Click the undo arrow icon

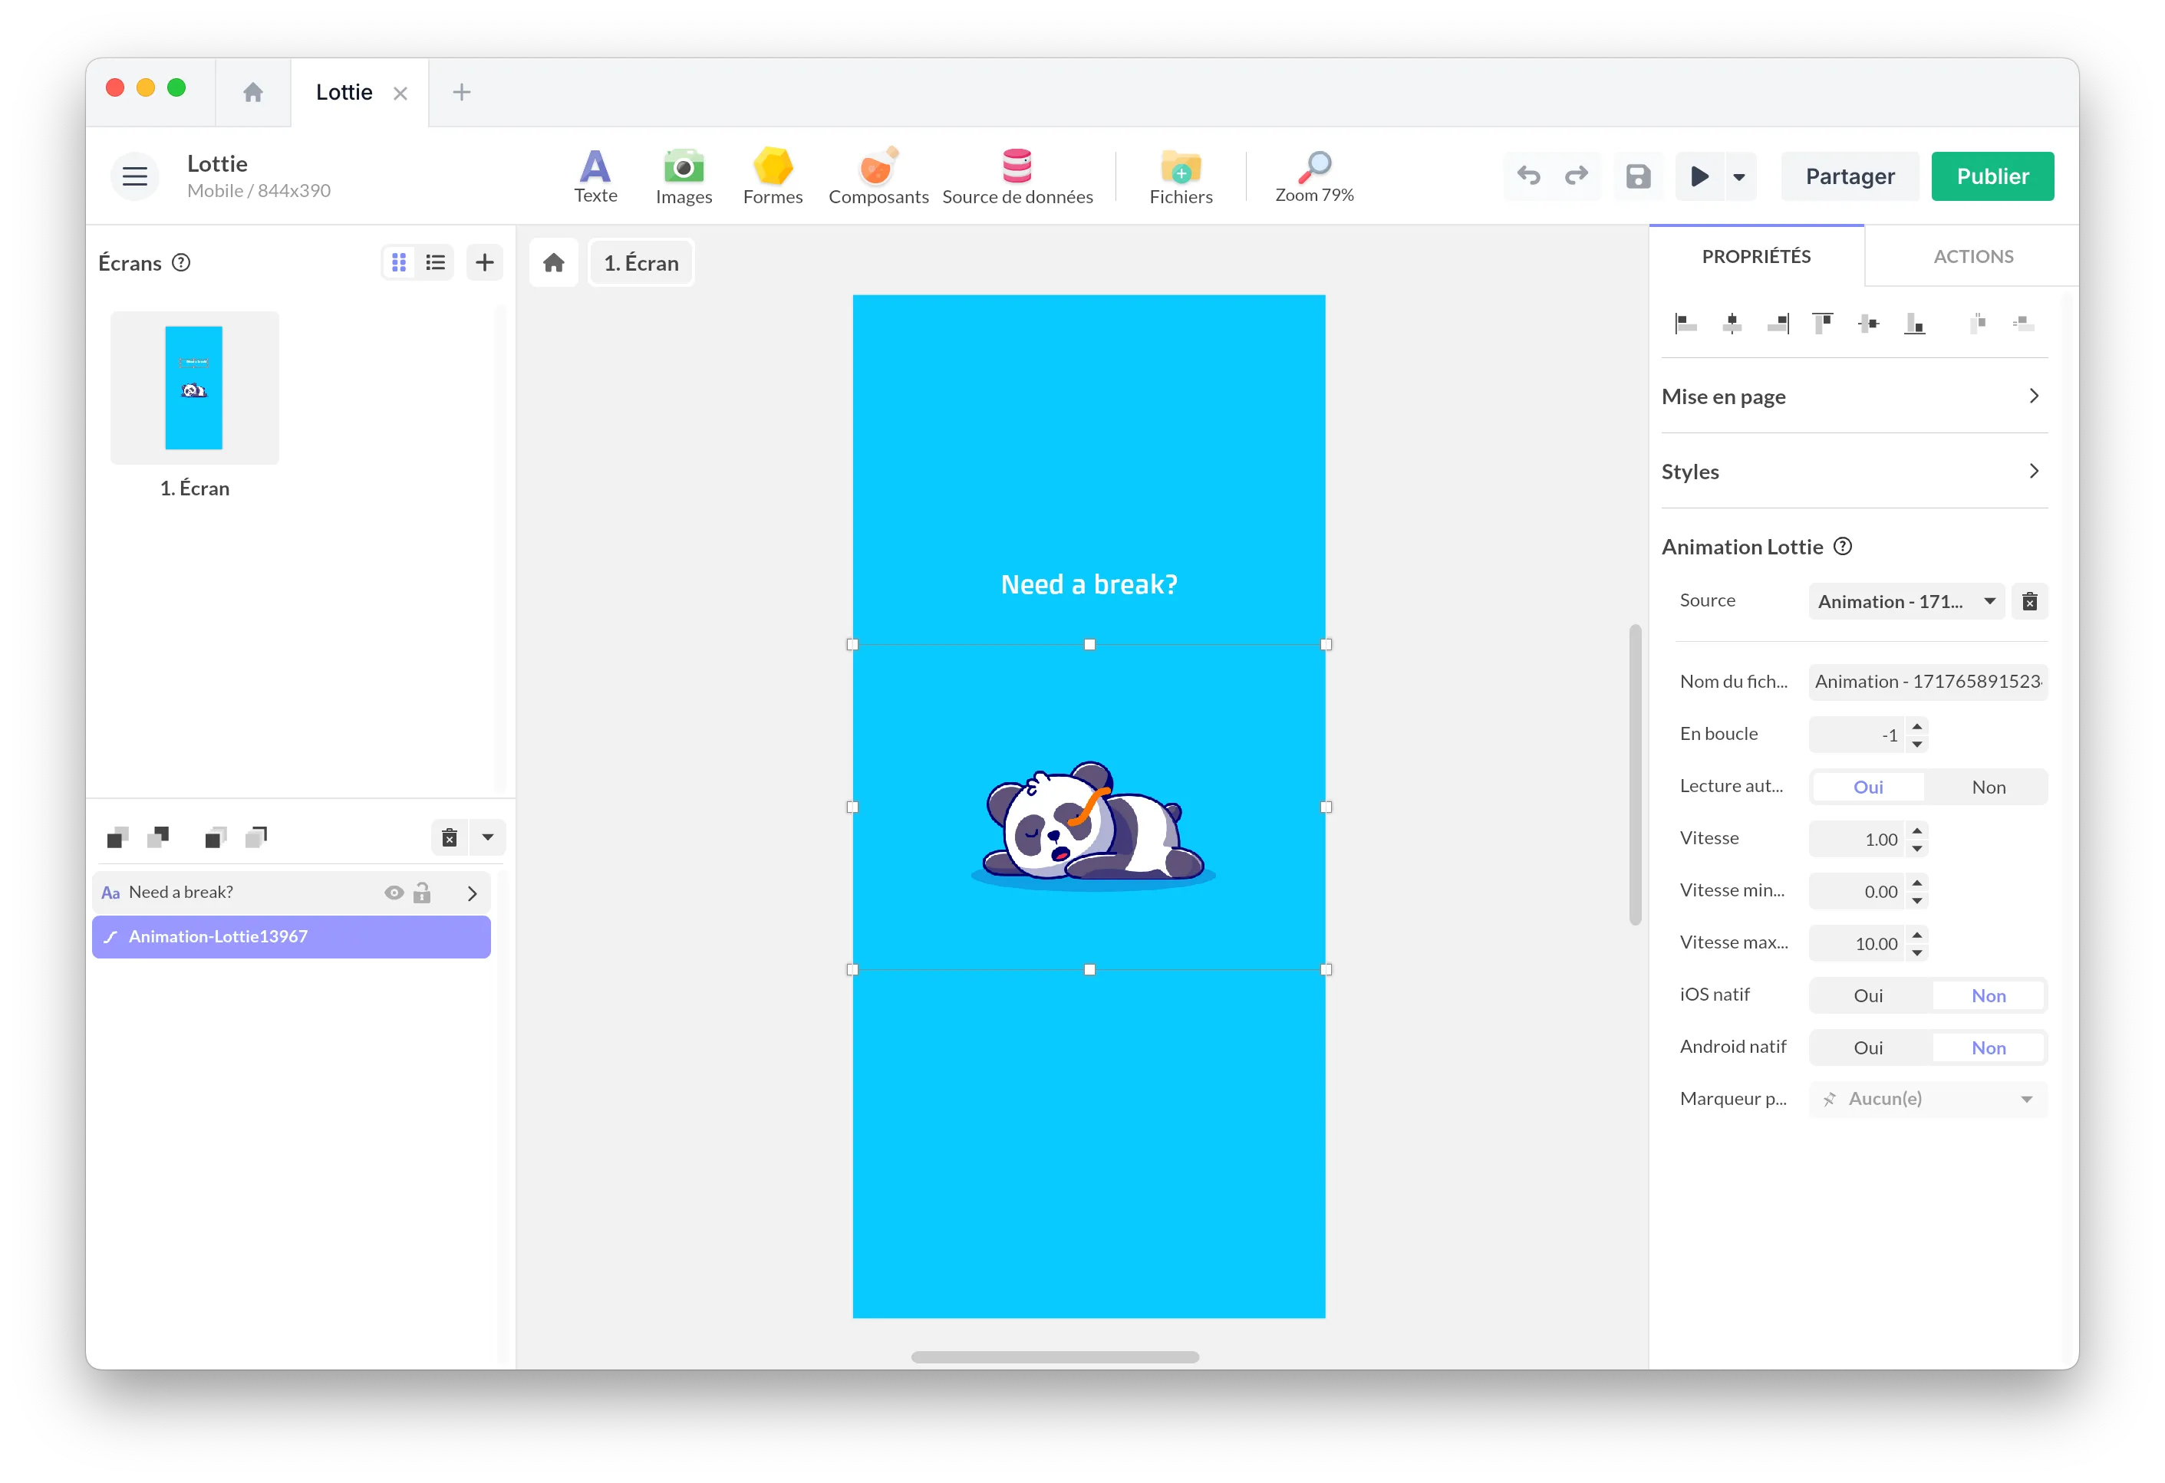[1529, 176]
